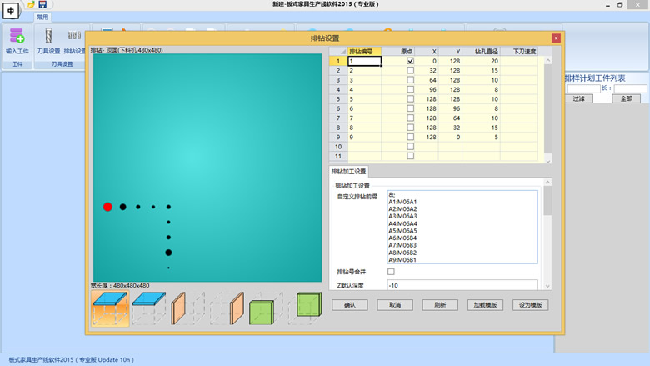Click the red origin drill dot
This screenshot has height=366, width=650.
point(107,207)
